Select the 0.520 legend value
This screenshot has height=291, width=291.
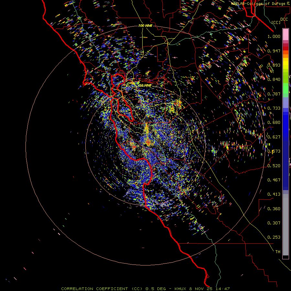pyautogui.click(x=274, y=166)
